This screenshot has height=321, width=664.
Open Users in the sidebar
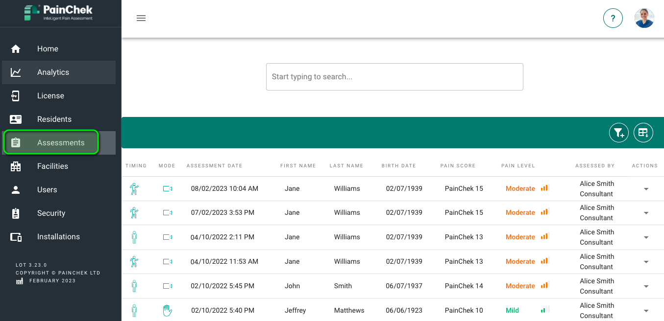[x=59, y=190]
